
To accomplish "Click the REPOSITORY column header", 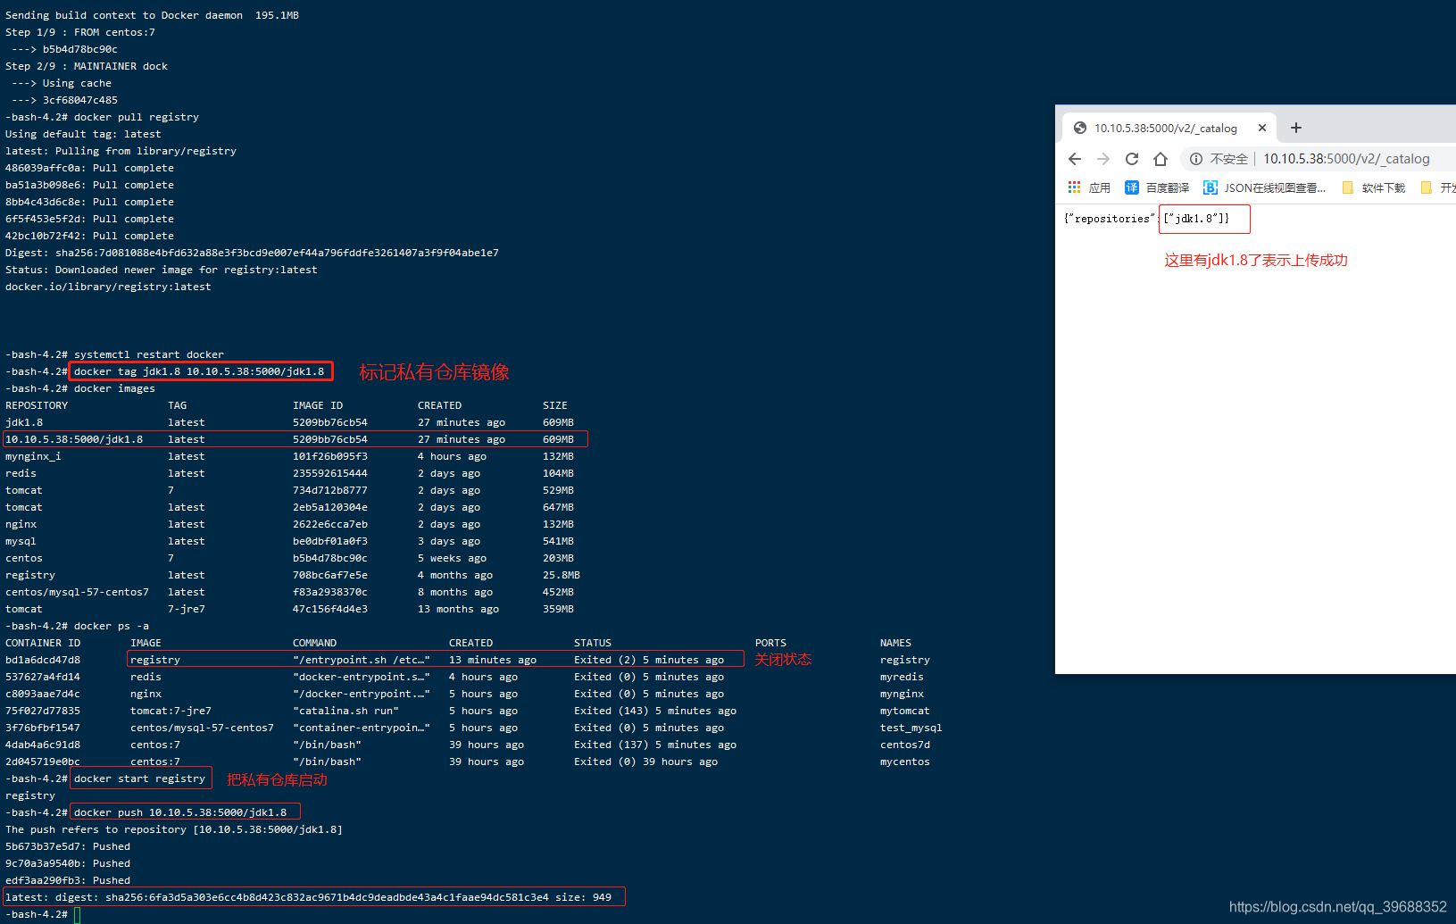I will [37, 405].
